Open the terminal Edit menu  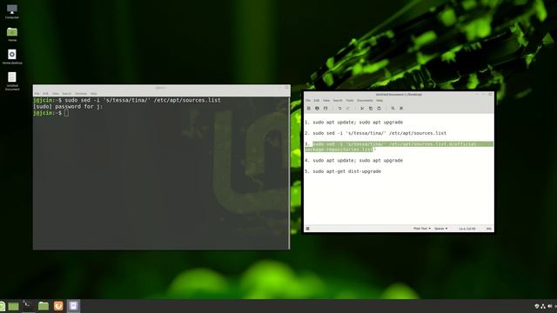click(x=45, y=94)
